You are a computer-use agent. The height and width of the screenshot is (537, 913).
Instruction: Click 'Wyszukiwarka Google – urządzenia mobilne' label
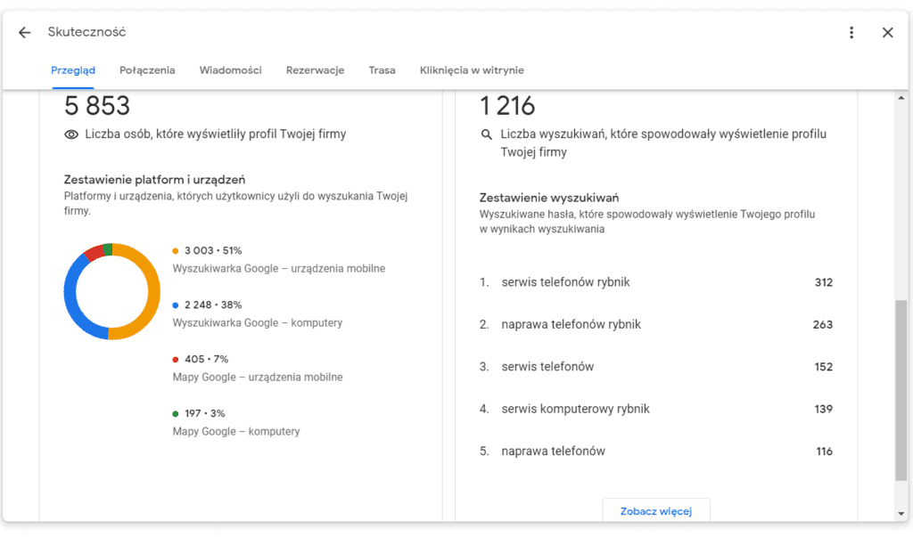point(279,269)
